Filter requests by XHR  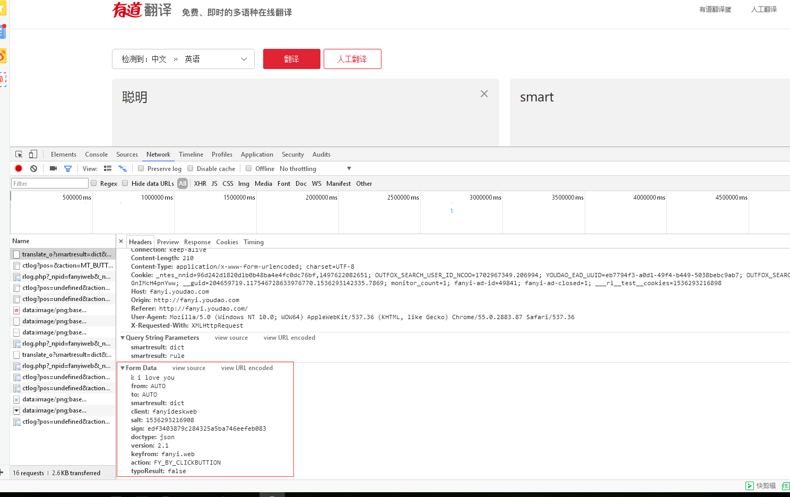tap(200, 184)
